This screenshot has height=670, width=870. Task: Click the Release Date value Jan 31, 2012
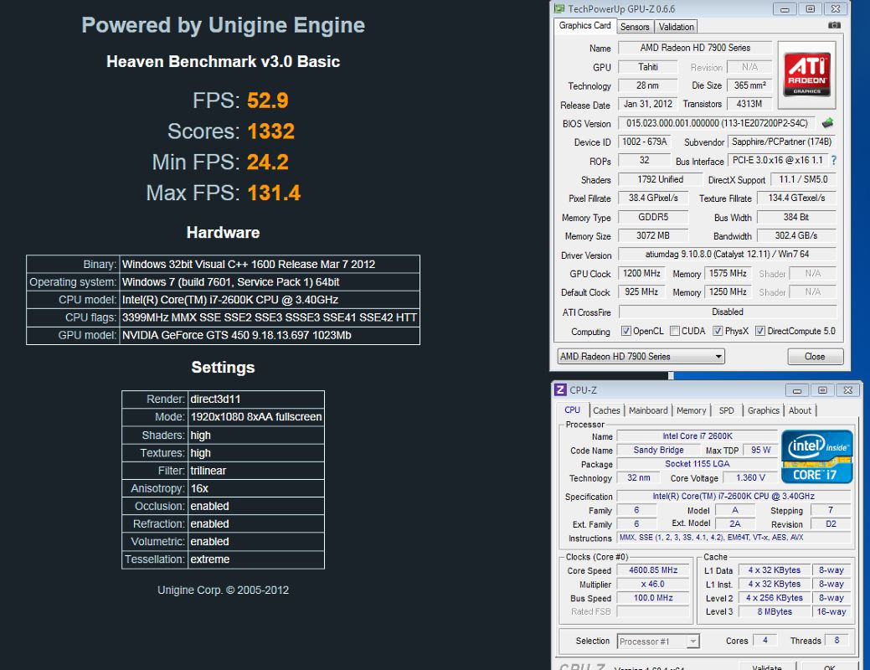pos(647,104)
